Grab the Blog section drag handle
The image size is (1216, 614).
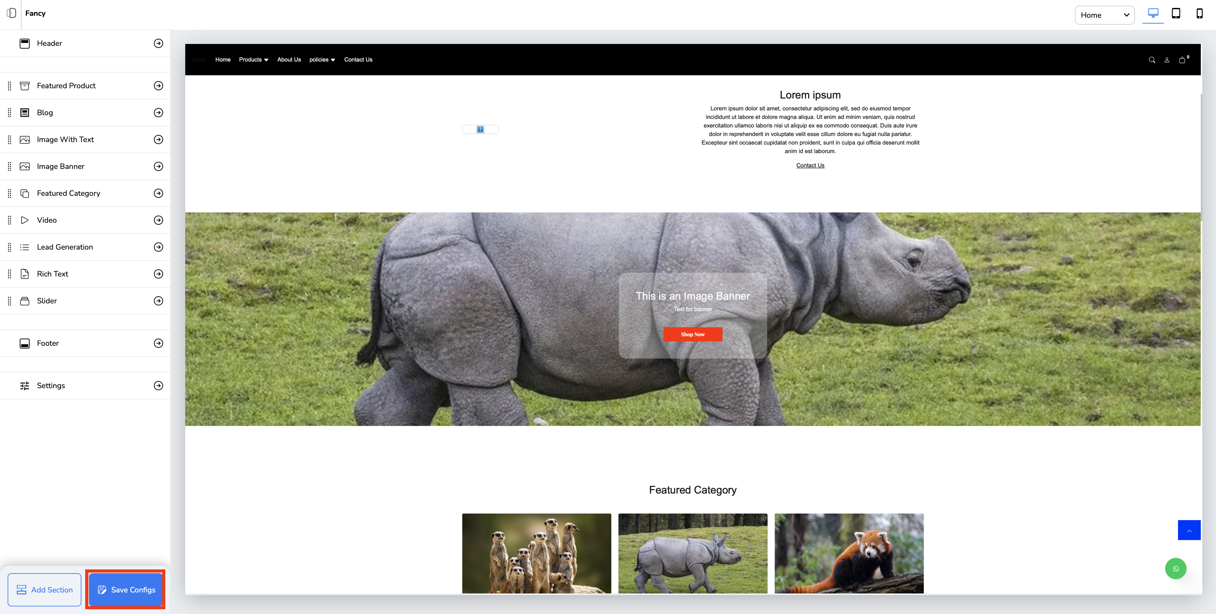[9, 113]
